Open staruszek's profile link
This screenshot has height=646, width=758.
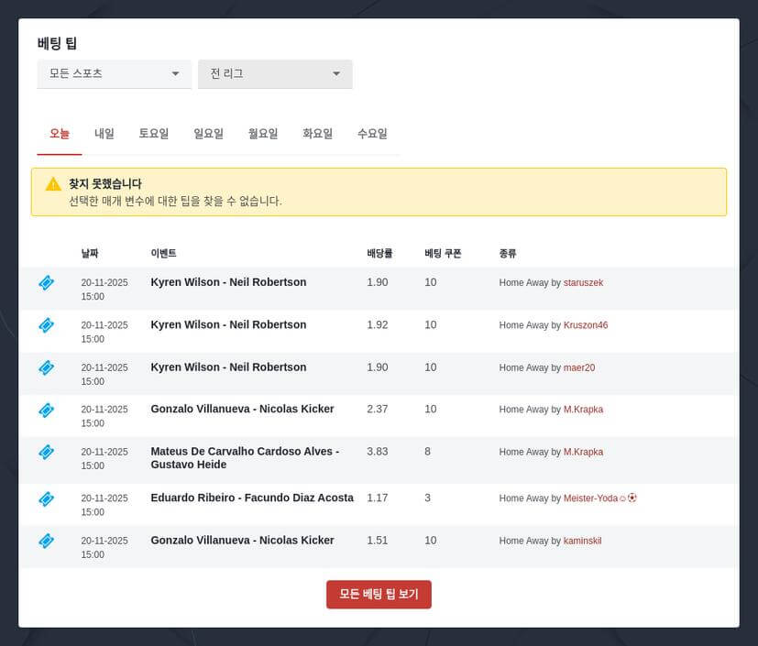(x=583, y=283)
